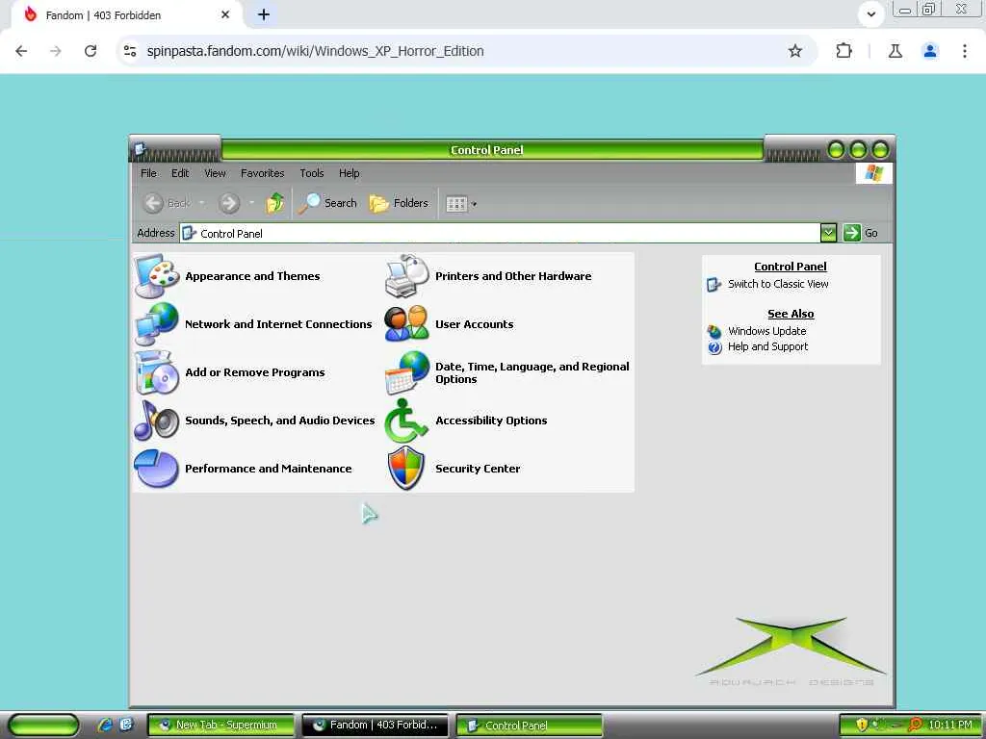
Task: Open the File menu
Action: coord(148,173)
